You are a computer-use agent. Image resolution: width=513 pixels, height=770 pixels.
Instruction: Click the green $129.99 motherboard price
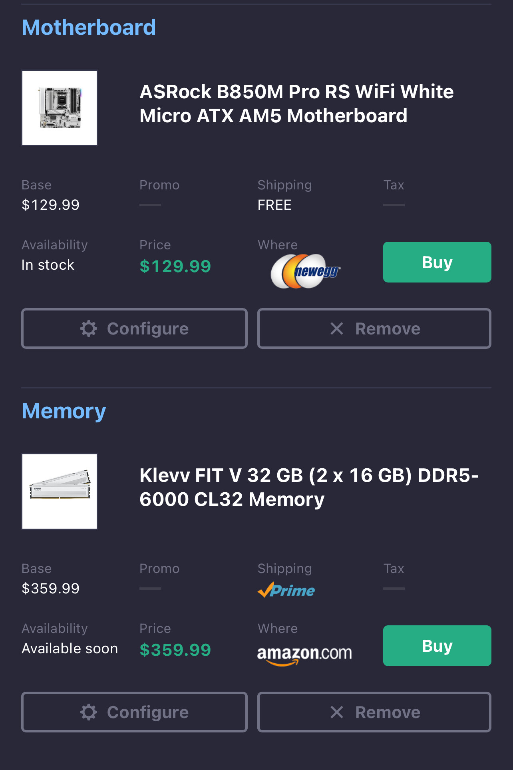[175, 267]
